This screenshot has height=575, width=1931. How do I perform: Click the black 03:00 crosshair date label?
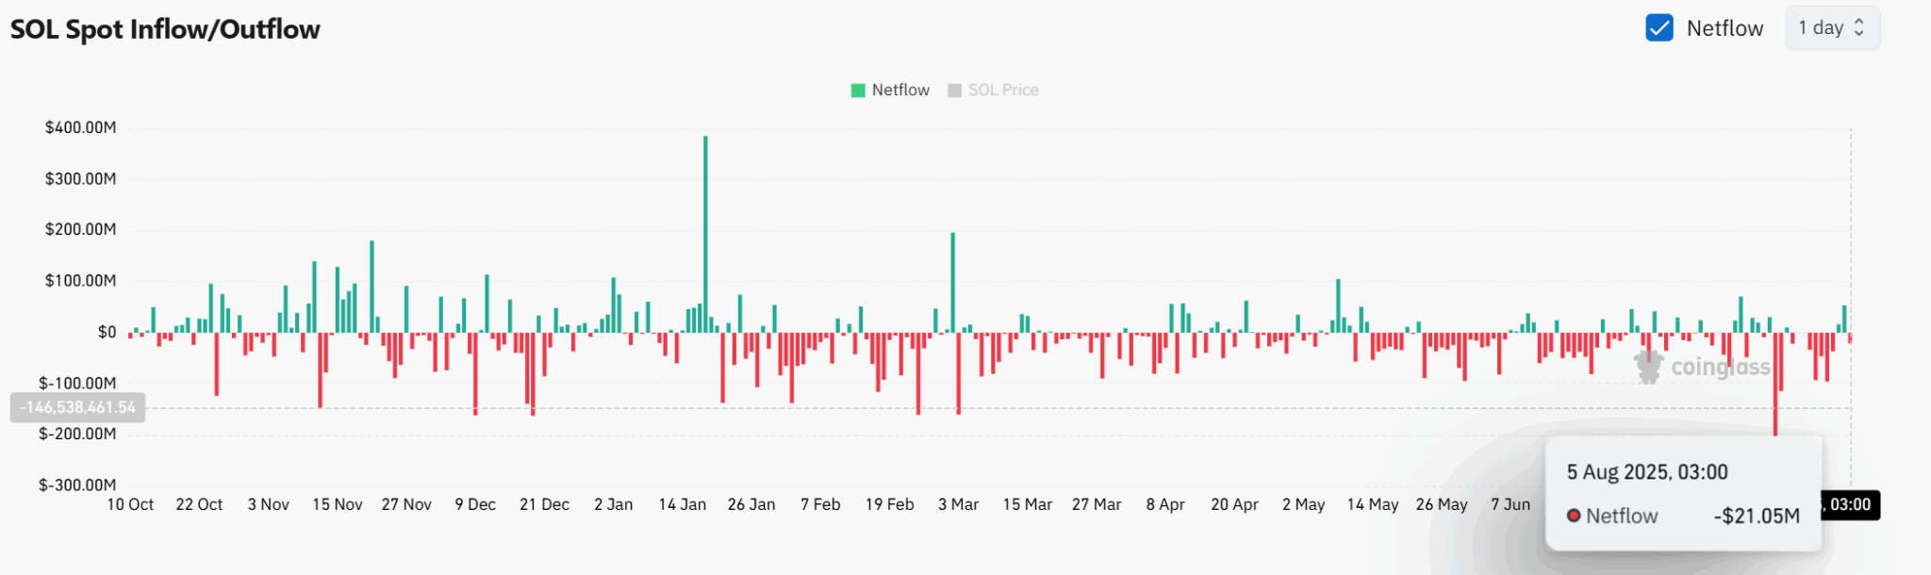click(x=1850, y=505)
